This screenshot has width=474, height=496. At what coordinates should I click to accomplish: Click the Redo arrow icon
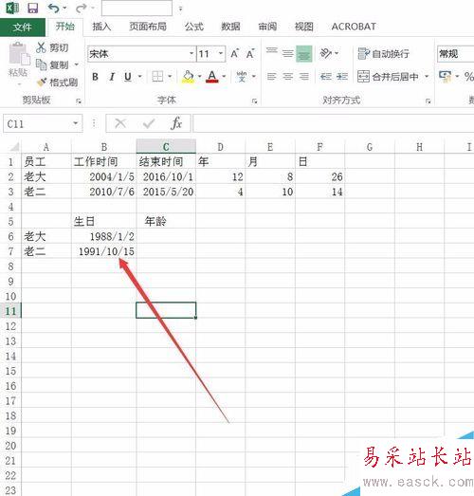click(x=81, y=8)
